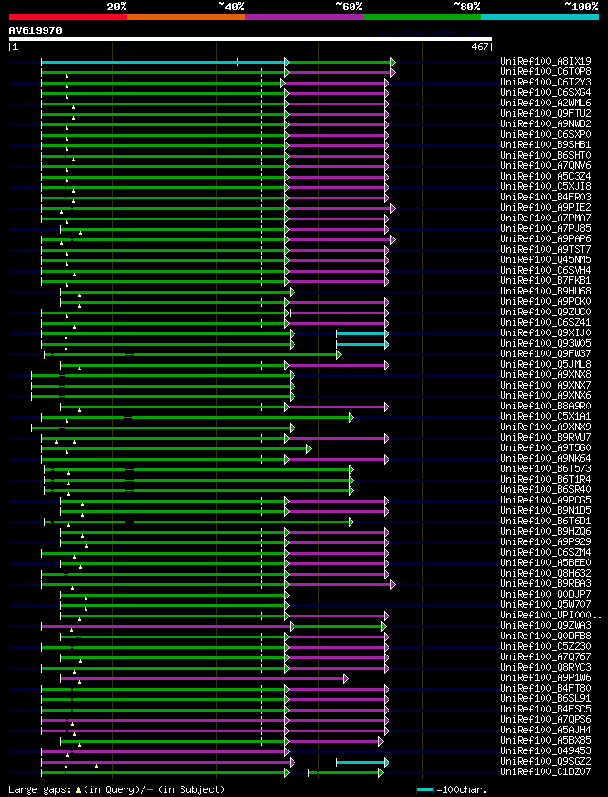608x797 pixels.
Task: Click the green ~80% identity legend segment
Action: [x=422, y=17]
